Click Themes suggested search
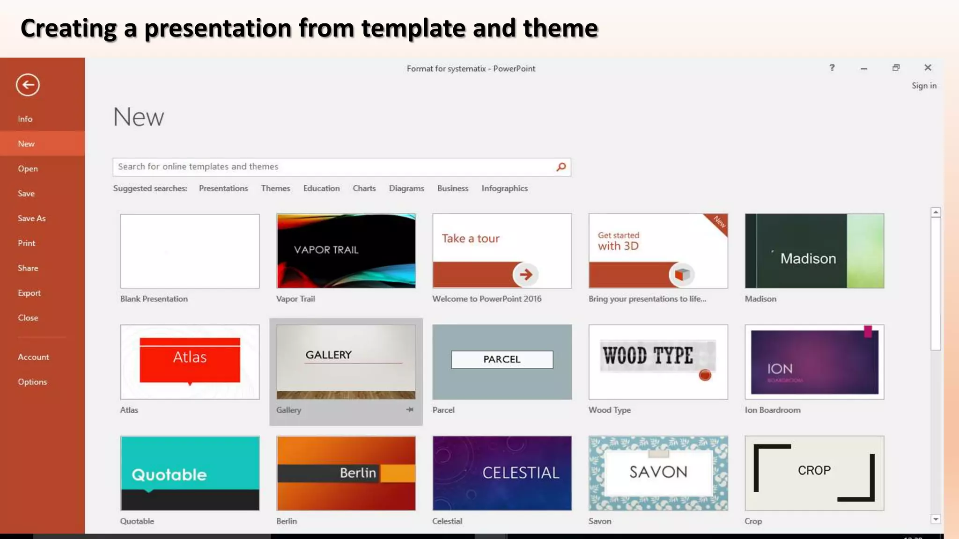This screenshot has height=539, width=959. [x=275, y=188]
